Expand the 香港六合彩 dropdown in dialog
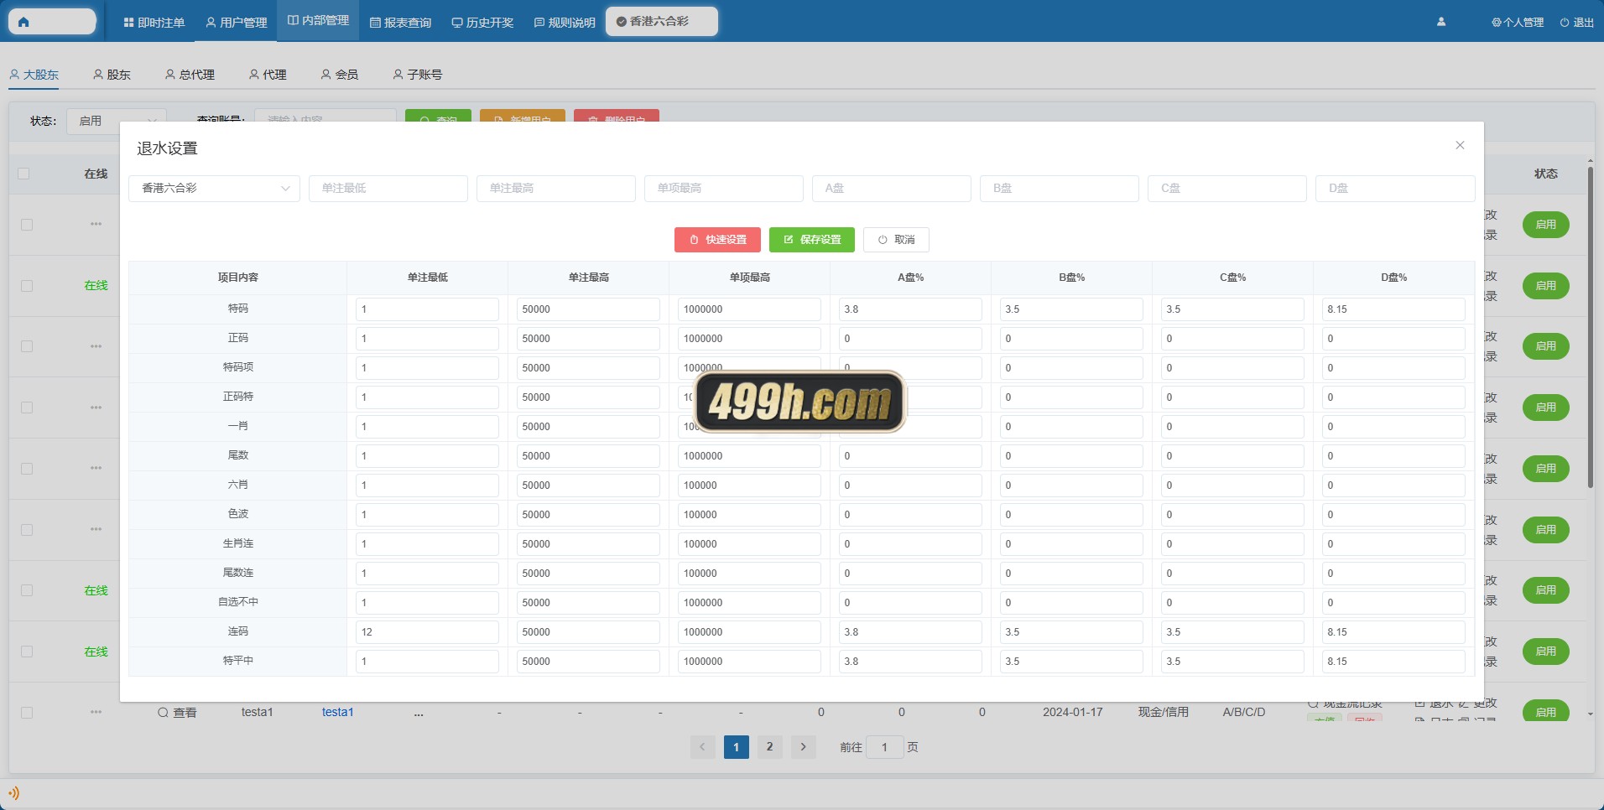The height and width of the screenshot is (810, 1604). tap(214, 189)
